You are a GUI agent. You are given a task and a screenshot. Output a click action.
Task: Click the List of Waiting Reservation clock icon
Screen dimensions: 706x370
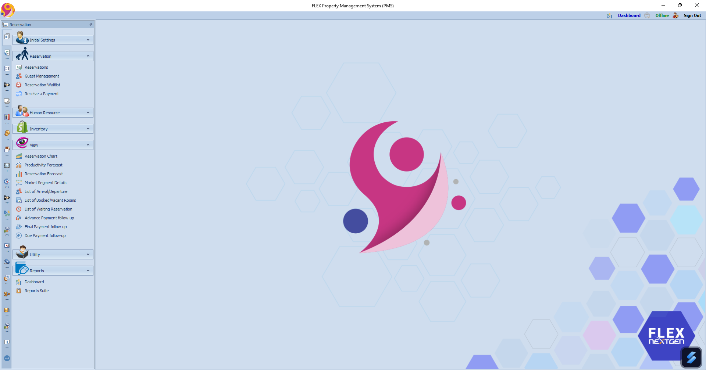pyautogui.click(x=19, y=209)
